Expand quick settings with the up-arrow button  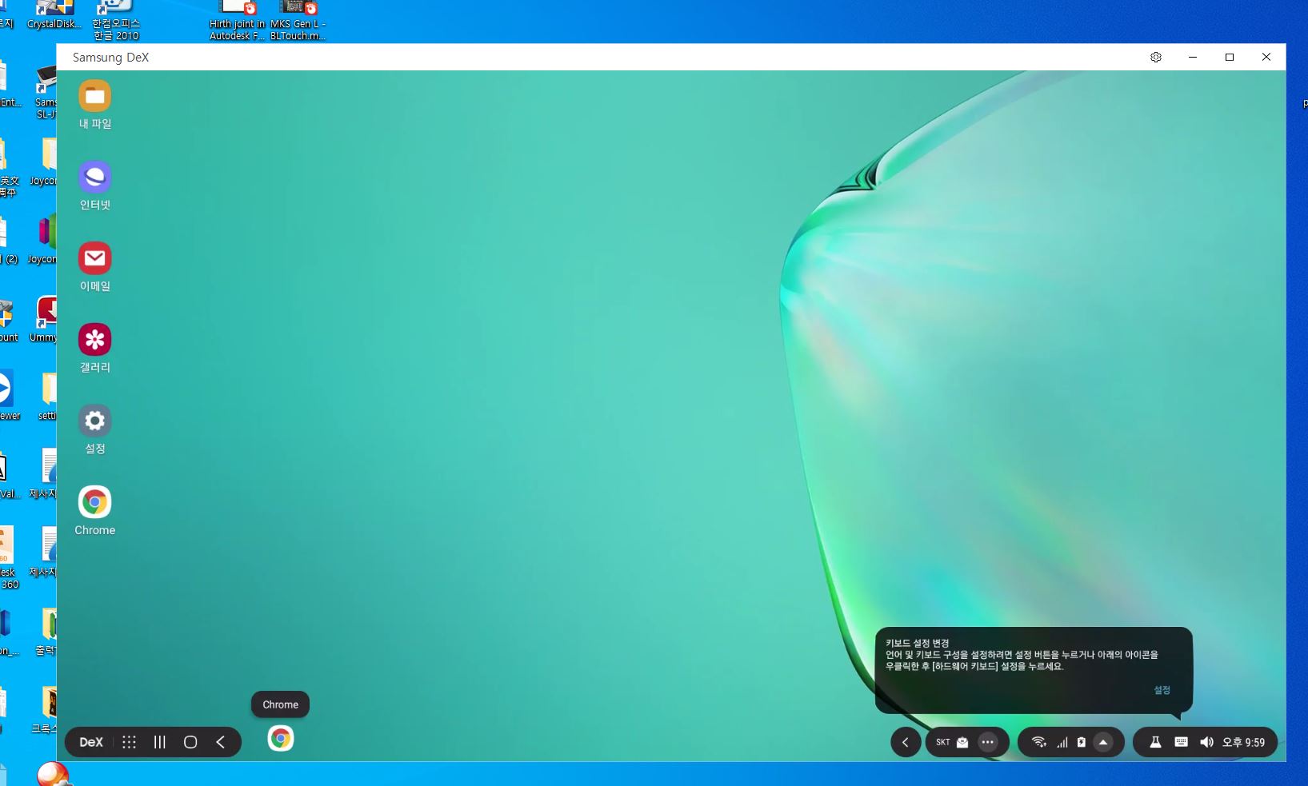(x=1103, y=742)
